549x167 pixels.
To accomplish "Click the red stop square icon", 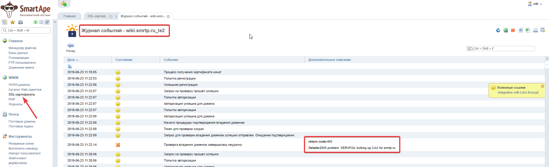I will 513,30.
